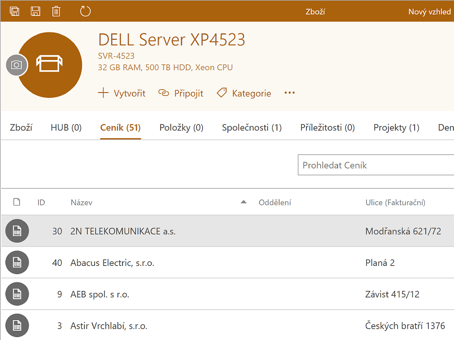The width and height of the screenshot is (454, 340).
Task: Switch to the HUB (0) tab
Action: 66,127
